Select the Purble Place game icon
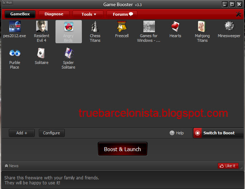Screen dimensions: 245x189 click(15, 53)
